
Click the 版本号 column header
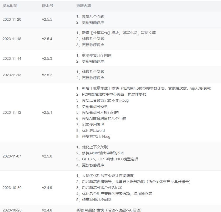[48, 6]
